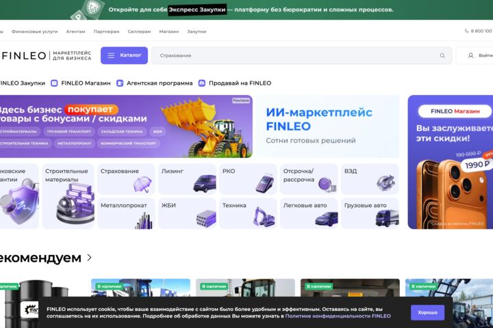
Task: Click the Продавай на FINLEO icon
Action: [x=202, y=83]
